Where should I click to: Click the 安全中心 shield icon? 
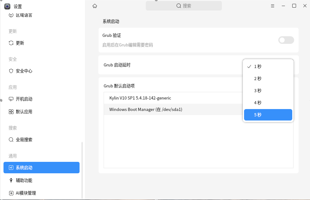coord(11,71)
